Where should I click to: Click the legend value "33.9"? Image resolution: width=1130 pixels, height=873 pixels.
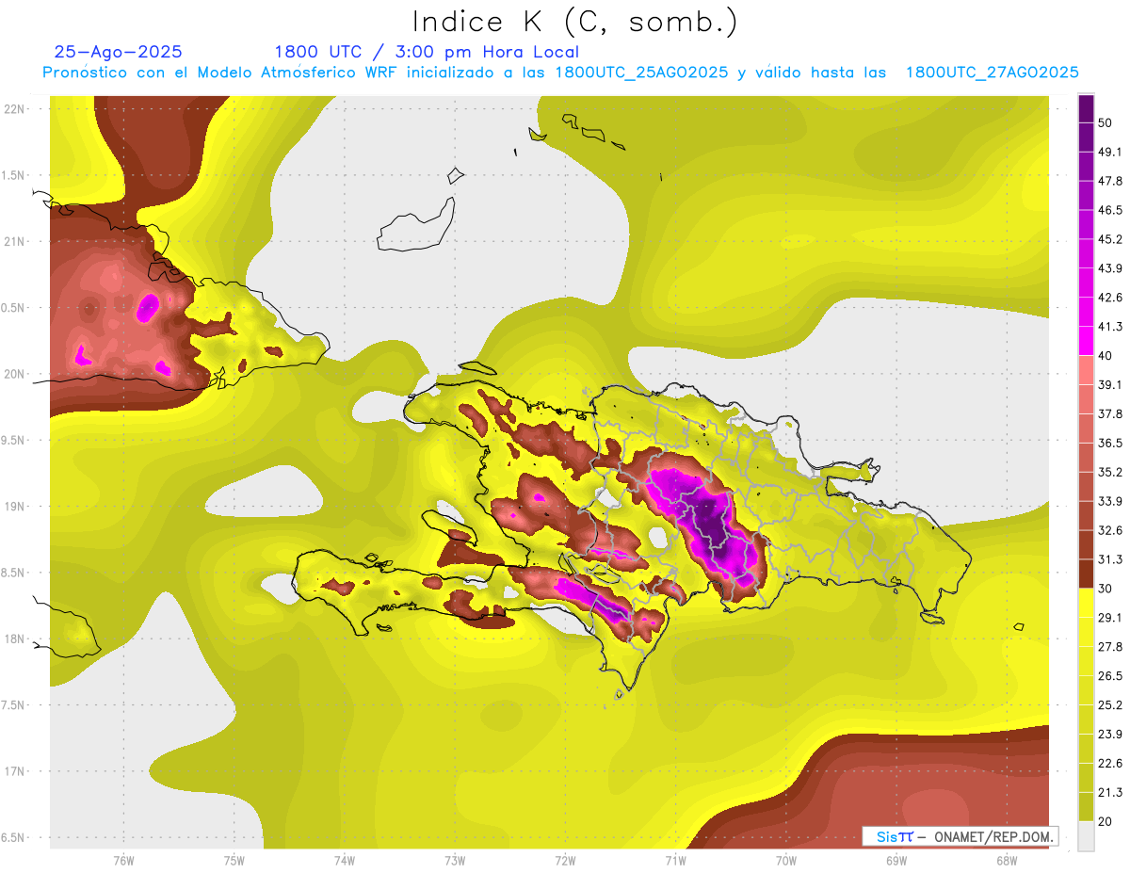1109,501
